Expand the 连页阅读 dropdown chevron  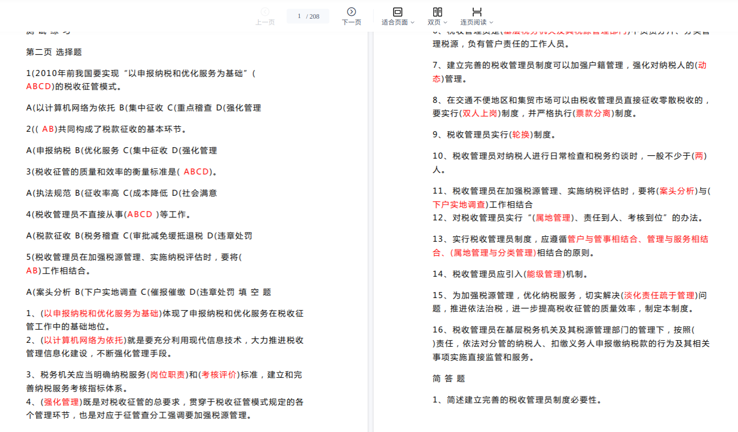coord(491,23)
